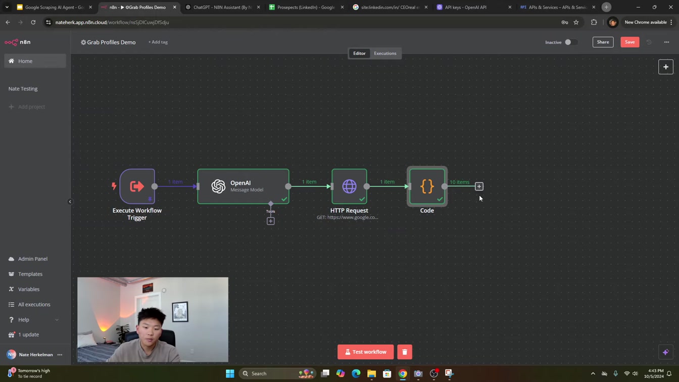Click the 1 item label after OpenAI

(x=309, y=182)
